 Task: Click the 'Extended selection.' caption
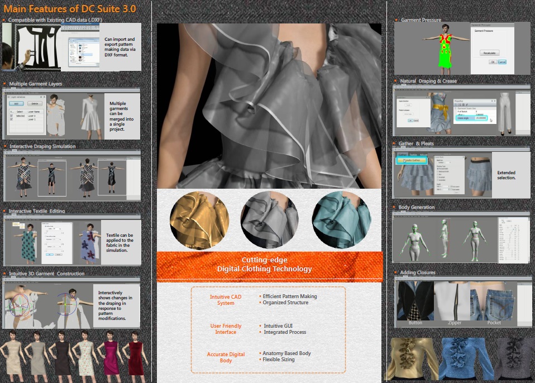pos(507,175)
